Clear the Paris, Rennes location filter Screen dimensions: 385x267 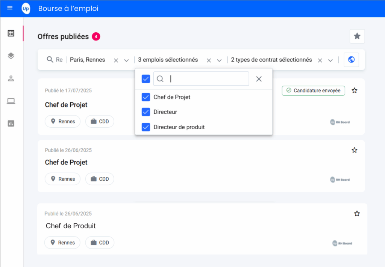[x=116, y=60]
